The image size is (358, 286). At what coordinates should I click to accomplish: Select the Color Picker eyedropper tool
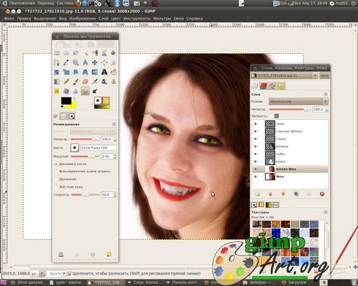66,62
